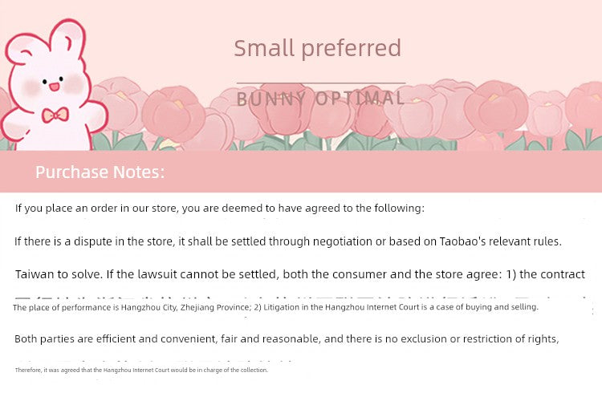
Task: Click the "If you place an order" sentence
Action: coord(219,208)
